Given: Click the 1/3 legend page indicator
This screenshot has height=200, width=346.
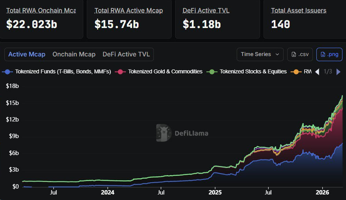Looking at the screenshot, I should click(328, 72).
